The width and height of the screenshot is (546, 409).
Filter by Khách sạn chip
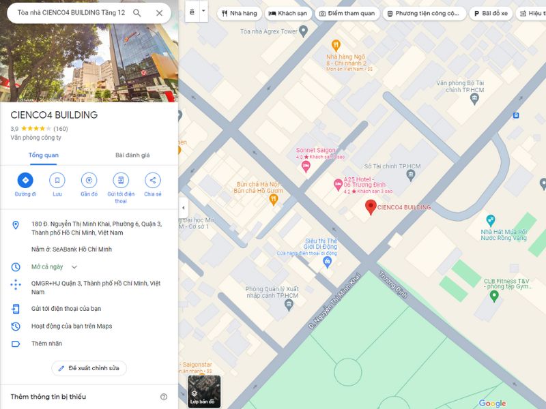coord(288,14)
